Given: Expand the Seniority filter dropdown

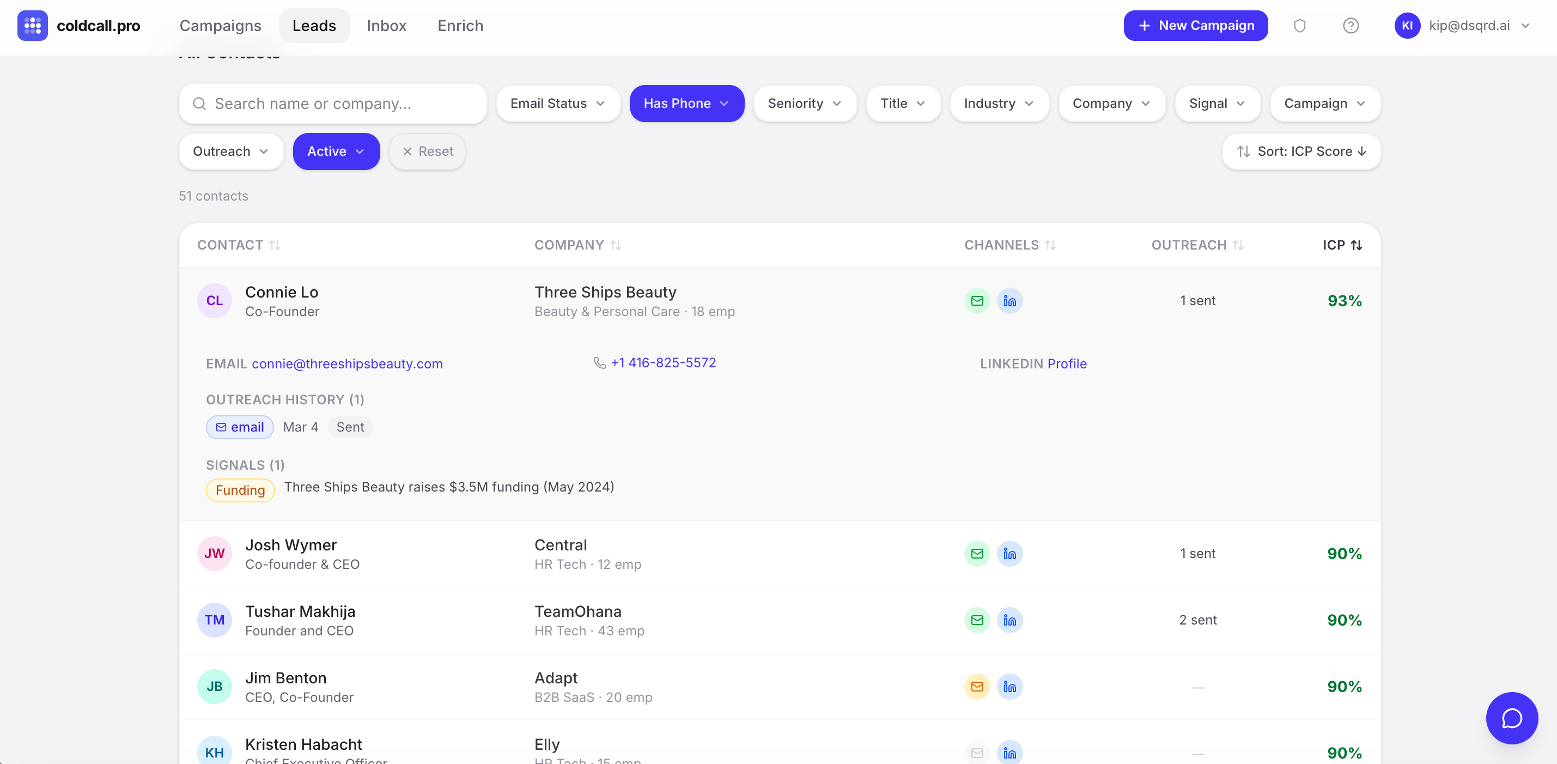Looking at the screenshot, I should [x=804, y=104].
